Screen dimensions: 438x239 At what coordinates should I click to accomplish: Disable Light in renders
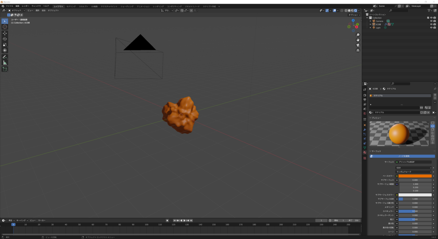coord(435,28)
